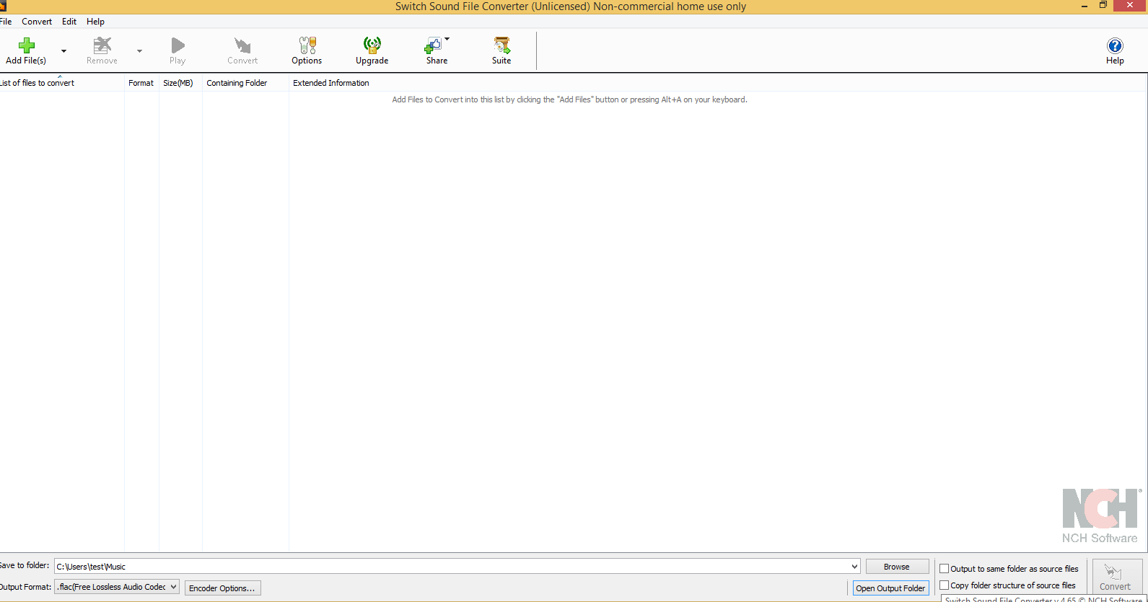Restore down the application window
The image size is (1148, 602).
click(x=1103, y=6)
